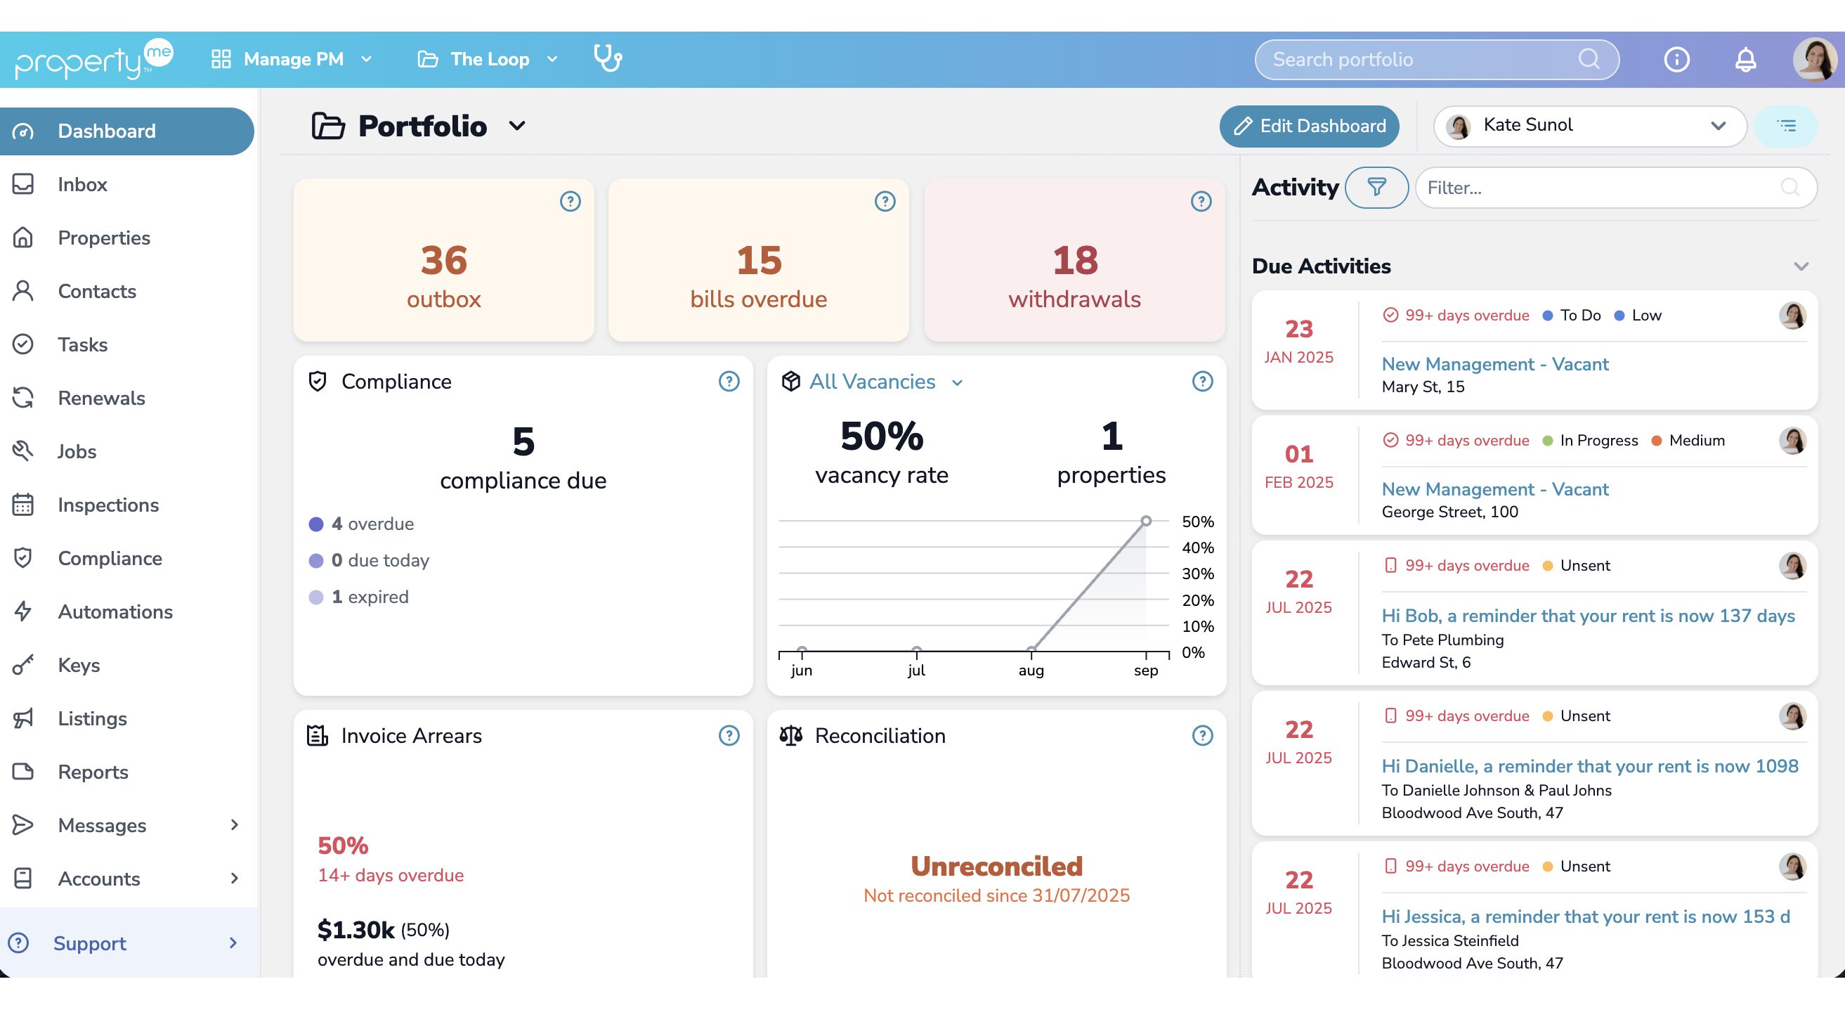The width and height of the screenshot is (1845, 1010).
Task: Click the assignee avatar on George Street activity
Action: tap(1792, 441)
